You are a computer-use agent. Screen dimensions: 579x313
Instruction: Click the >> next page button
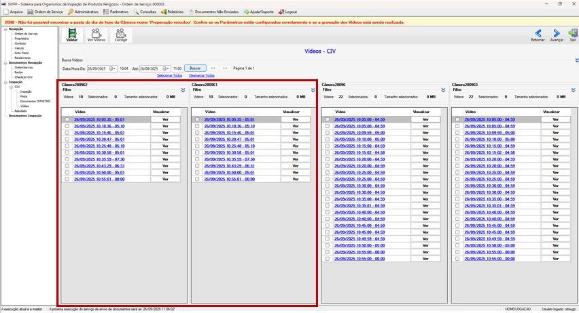(225, 68)
